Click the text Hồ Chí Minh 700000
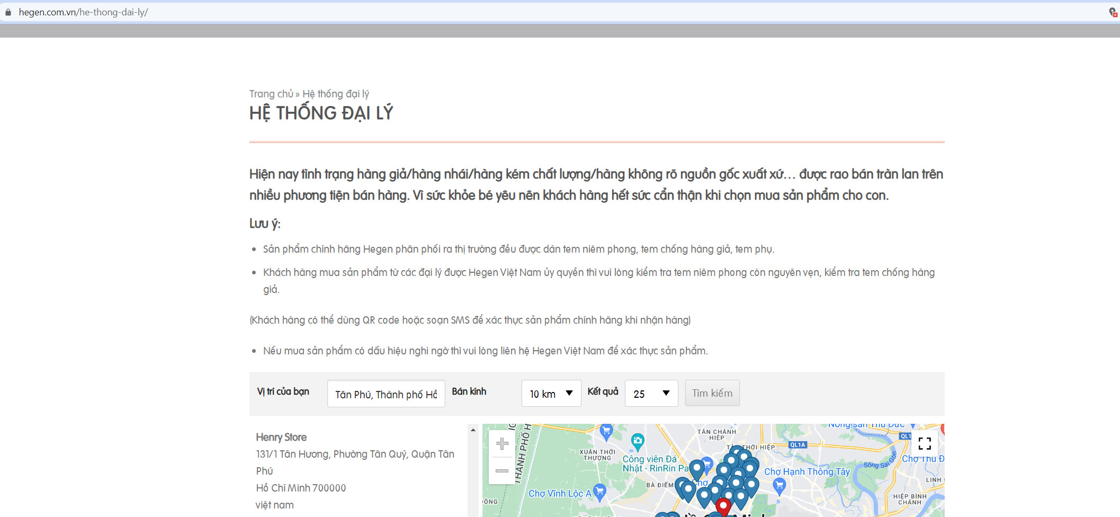Viewport: 1120px width, 517px height. point(301,488)
